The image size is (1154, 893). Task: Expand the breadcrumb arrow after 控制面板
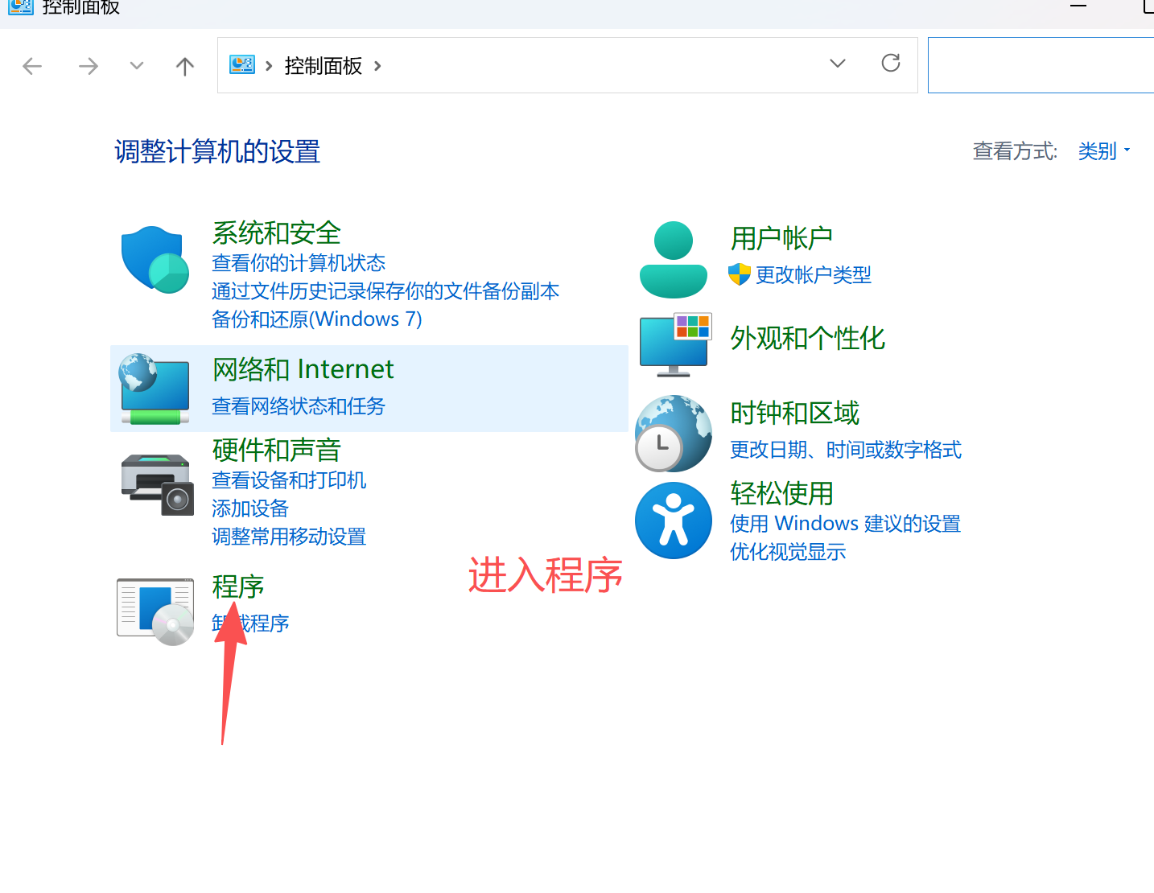tap(377, 67)
